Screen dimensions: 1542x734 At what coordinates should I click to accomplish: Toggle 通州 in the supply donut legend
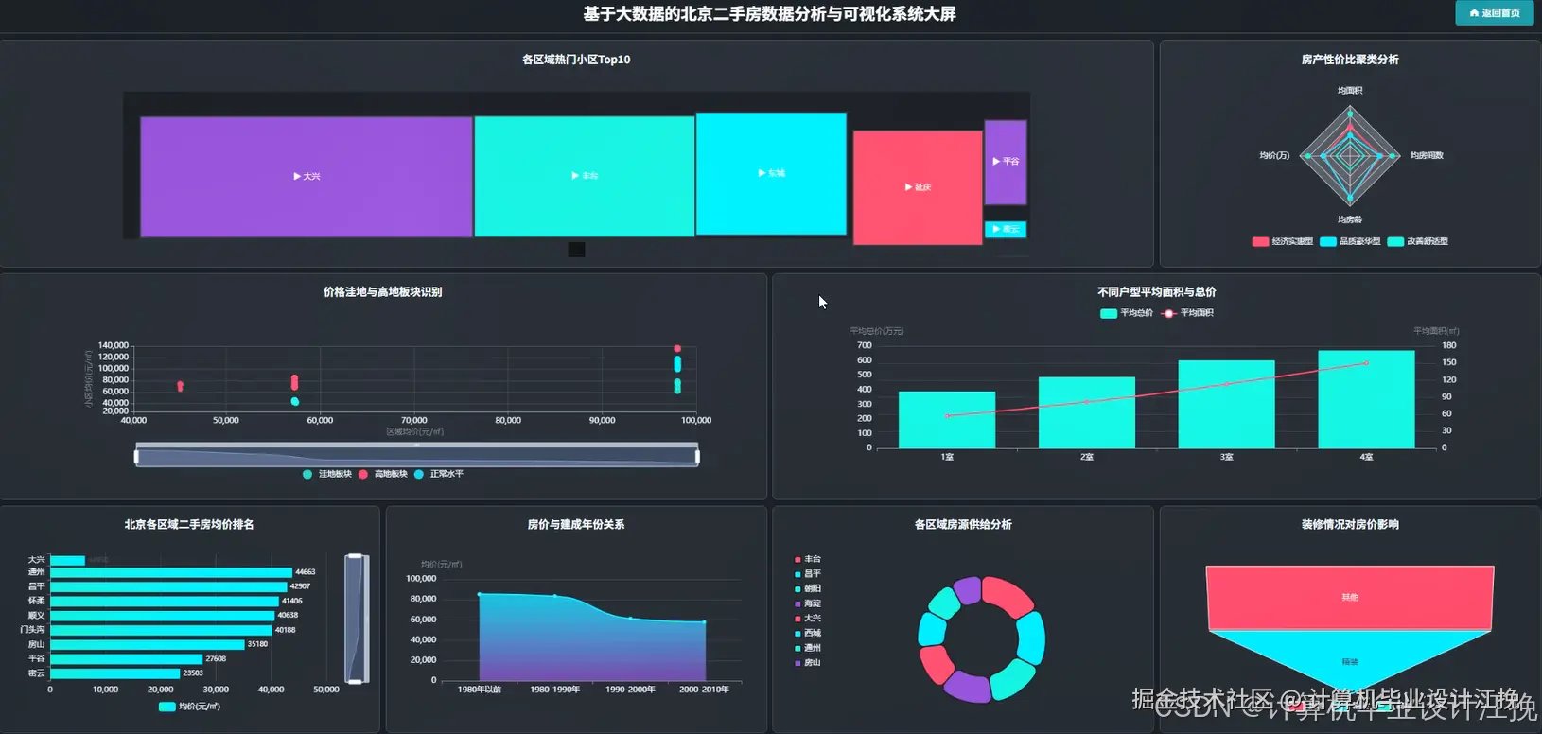(x=808, y=648)
